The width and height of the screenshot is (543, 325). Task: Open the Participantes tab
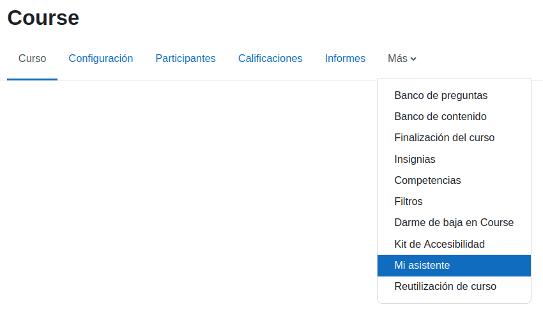[186, 59]
